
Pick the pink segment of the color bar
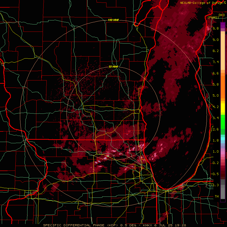223,153
